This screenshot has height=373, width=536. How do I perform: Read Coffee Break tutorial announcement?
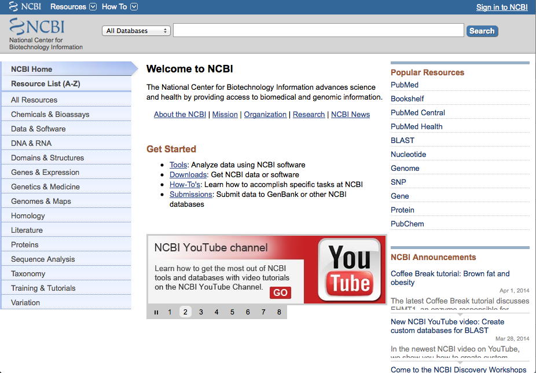450,278
